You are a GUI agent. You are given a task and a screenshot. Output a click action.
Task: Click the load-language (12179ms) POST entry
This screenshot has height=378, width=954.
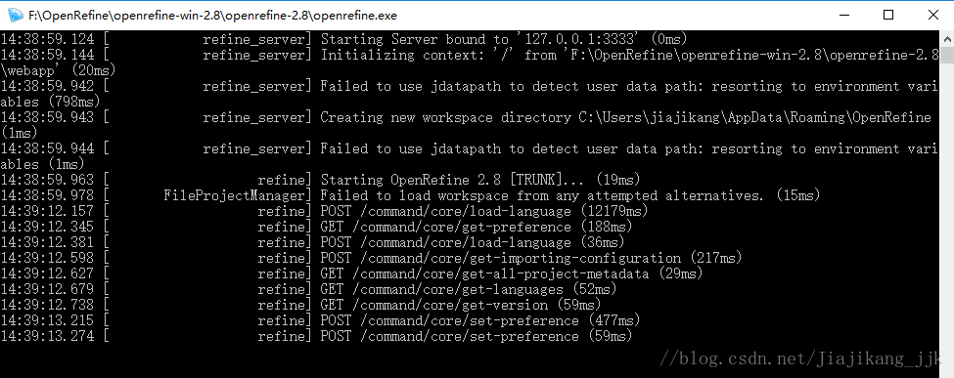click(324, 212)
